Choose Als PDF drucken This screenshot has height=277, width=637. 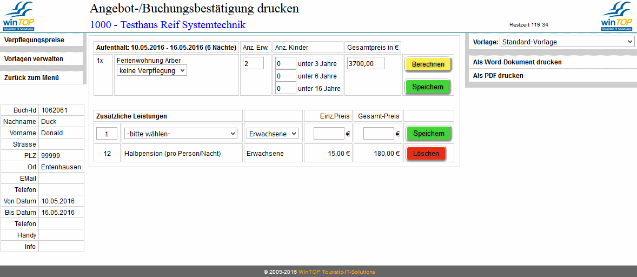[x=498, y=76]
